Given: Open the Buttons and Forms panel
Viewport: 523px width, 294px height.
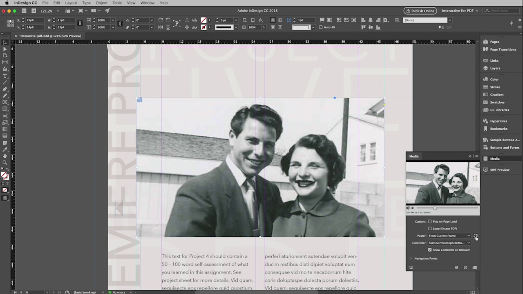Looking at the screenshot, I should [x=505, y=147].
